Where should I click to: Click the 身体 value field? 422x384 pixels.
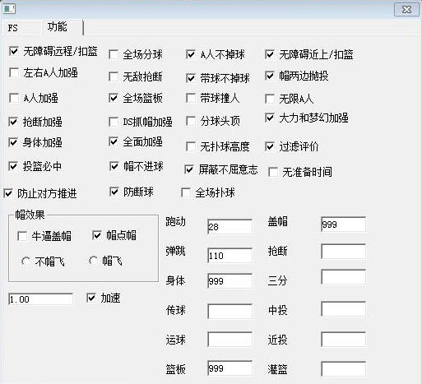(230, 280)
